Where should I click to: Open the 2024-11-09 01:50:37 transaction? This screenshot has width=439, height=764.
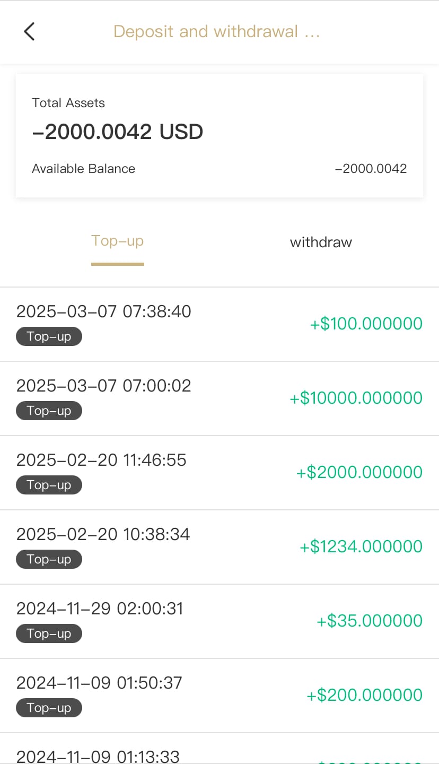click(99, 683)
